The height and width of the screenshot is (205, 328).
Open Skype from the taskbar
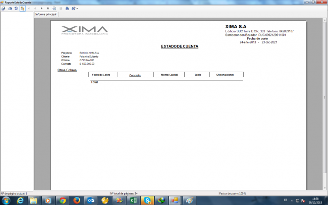coord(147,200)
